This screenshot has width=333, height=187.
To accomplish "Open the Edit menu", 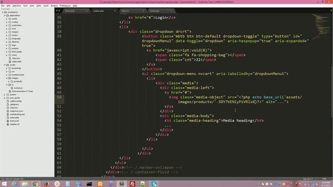I will (8, 6).
